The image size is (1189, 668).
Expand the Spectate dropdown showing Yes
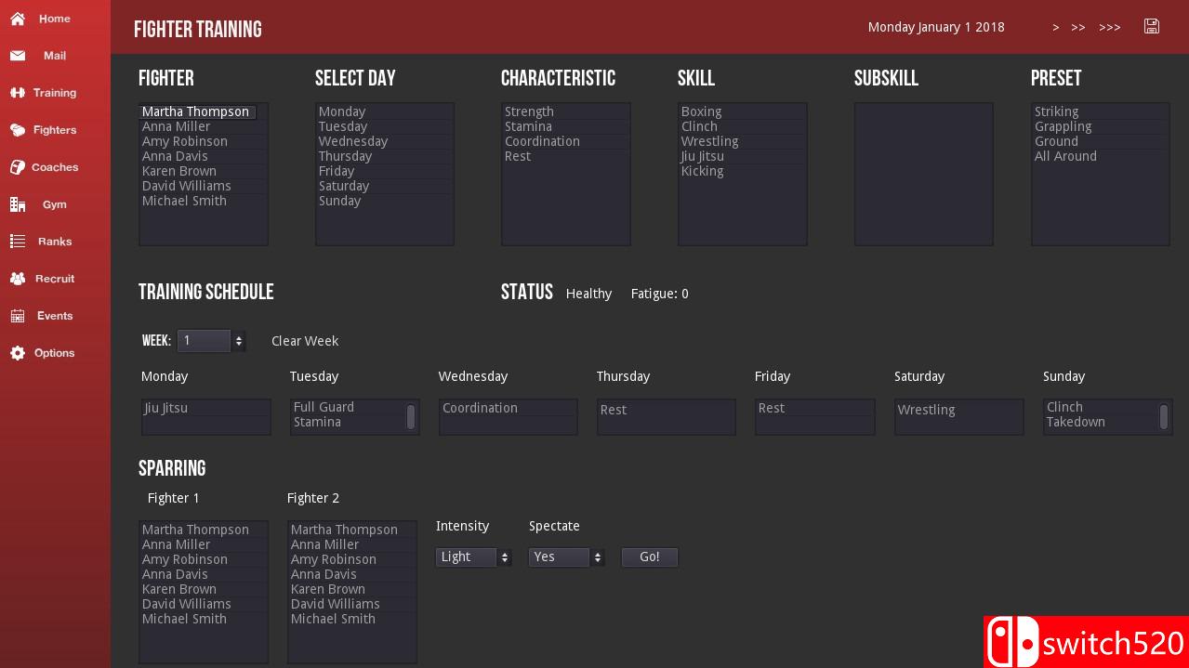pyautogui.click(x=566, y=557)
